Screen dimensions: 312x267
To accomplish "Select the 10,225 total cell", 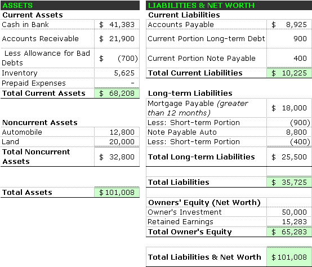I will (x=289, y=73).
